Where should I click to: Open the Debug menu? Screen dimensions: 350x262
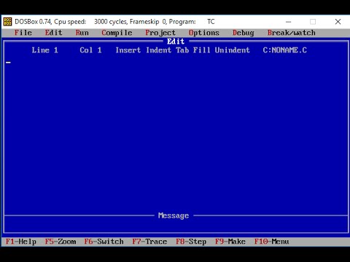coord(244,33)
